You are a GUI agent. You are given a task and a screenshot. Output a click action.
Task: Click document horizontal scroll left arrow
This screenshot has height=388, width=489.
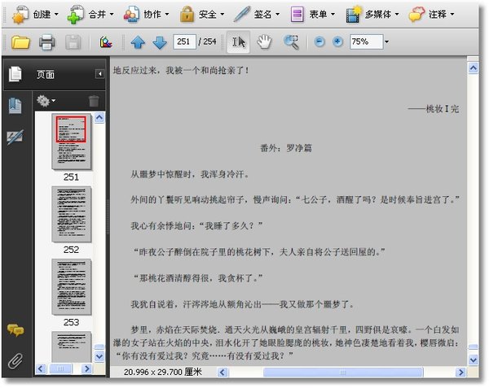[222, 373]
